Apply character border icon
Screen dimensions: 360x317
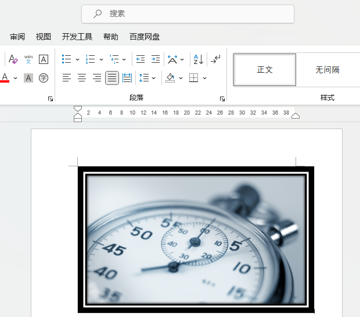coord(44,59)
